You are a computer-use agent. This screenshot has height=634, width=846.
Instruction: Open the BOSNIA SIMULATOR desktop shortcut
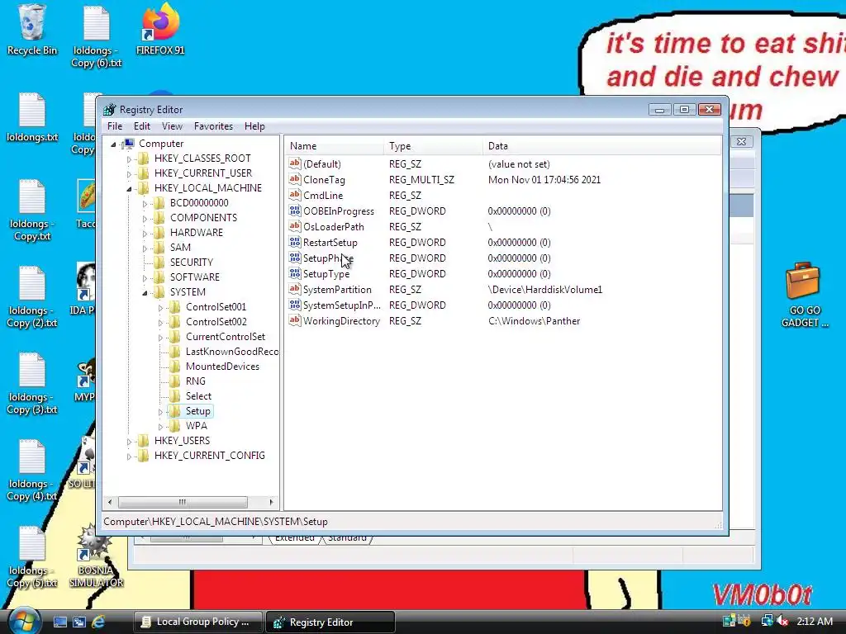click(96, 556)
